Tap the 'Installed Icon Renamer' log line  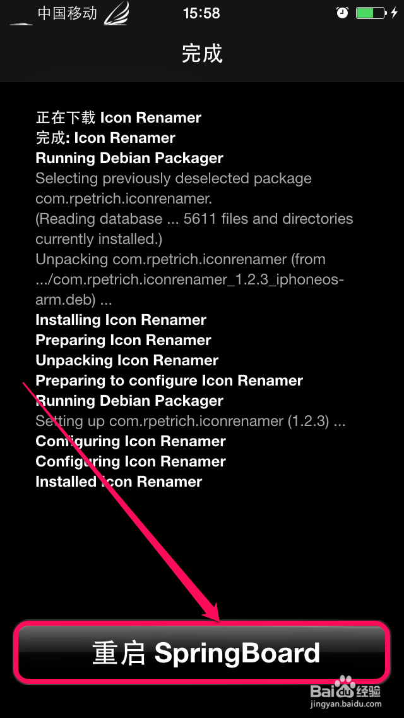[119, 482]
